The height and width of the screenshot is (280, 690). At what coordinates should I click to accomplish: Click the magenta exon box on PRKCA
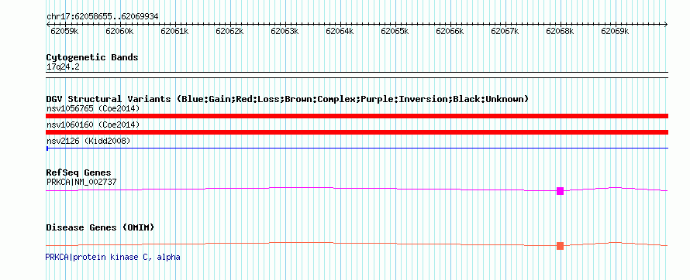click(561, 191)
